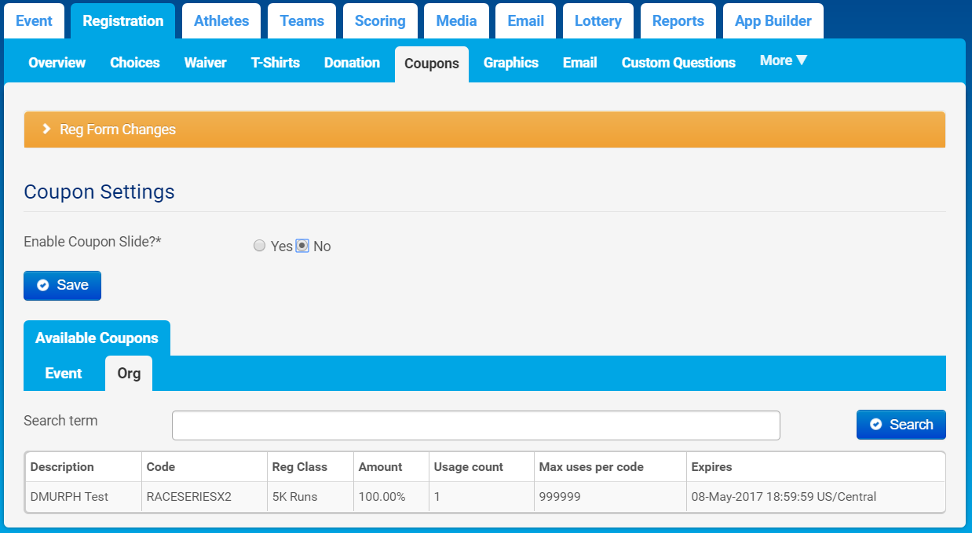The height and width of the screenshot is (533, 972).
Task: Click the Search button
Action: click(x=901, y=425)
